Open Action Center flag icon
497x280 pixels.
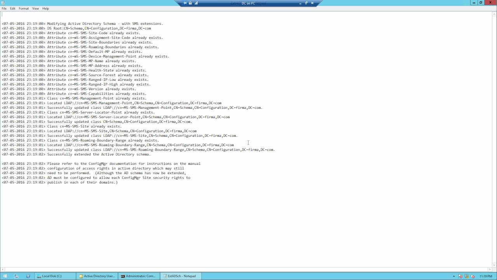pos(461,276)
